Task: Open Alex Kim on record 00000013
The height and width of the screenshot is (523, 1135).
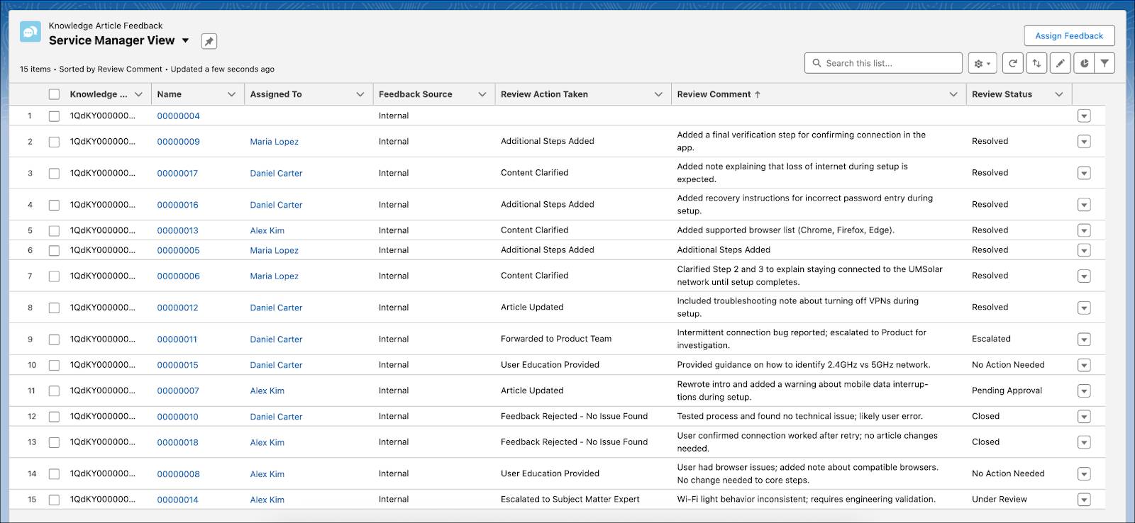Action: click(267, 230)
